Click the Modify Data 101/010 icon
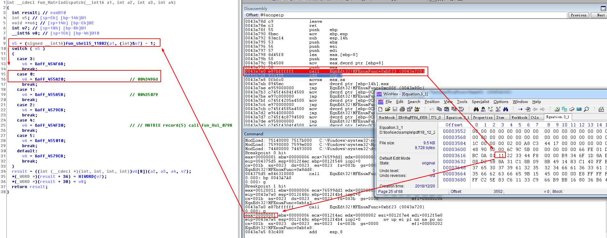607x238 pixels. (x=461, y=109)
